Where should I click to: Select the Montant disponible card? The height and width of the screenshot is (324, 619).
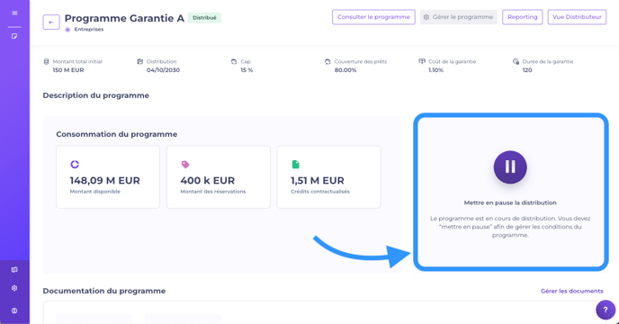pyautogui.click(x=108, y=177)
